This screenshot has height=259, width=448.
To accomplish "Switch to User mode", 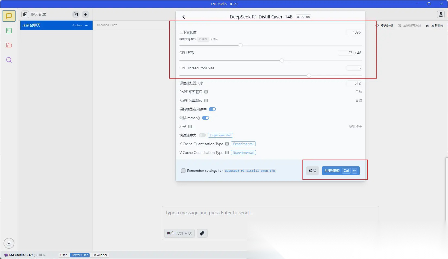I will [64, 255].
